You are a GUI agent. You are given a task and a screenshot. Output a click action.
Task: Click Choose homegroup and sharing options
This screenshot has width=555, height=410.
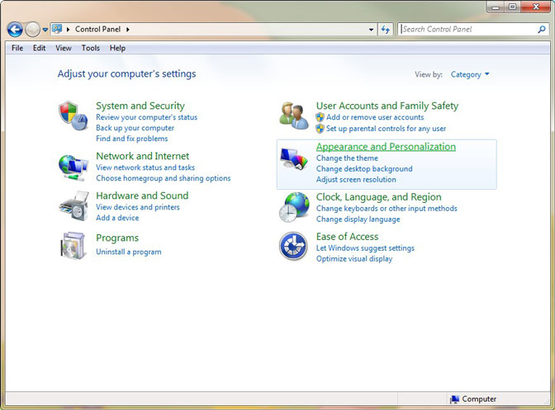click(x=164, y=178)
